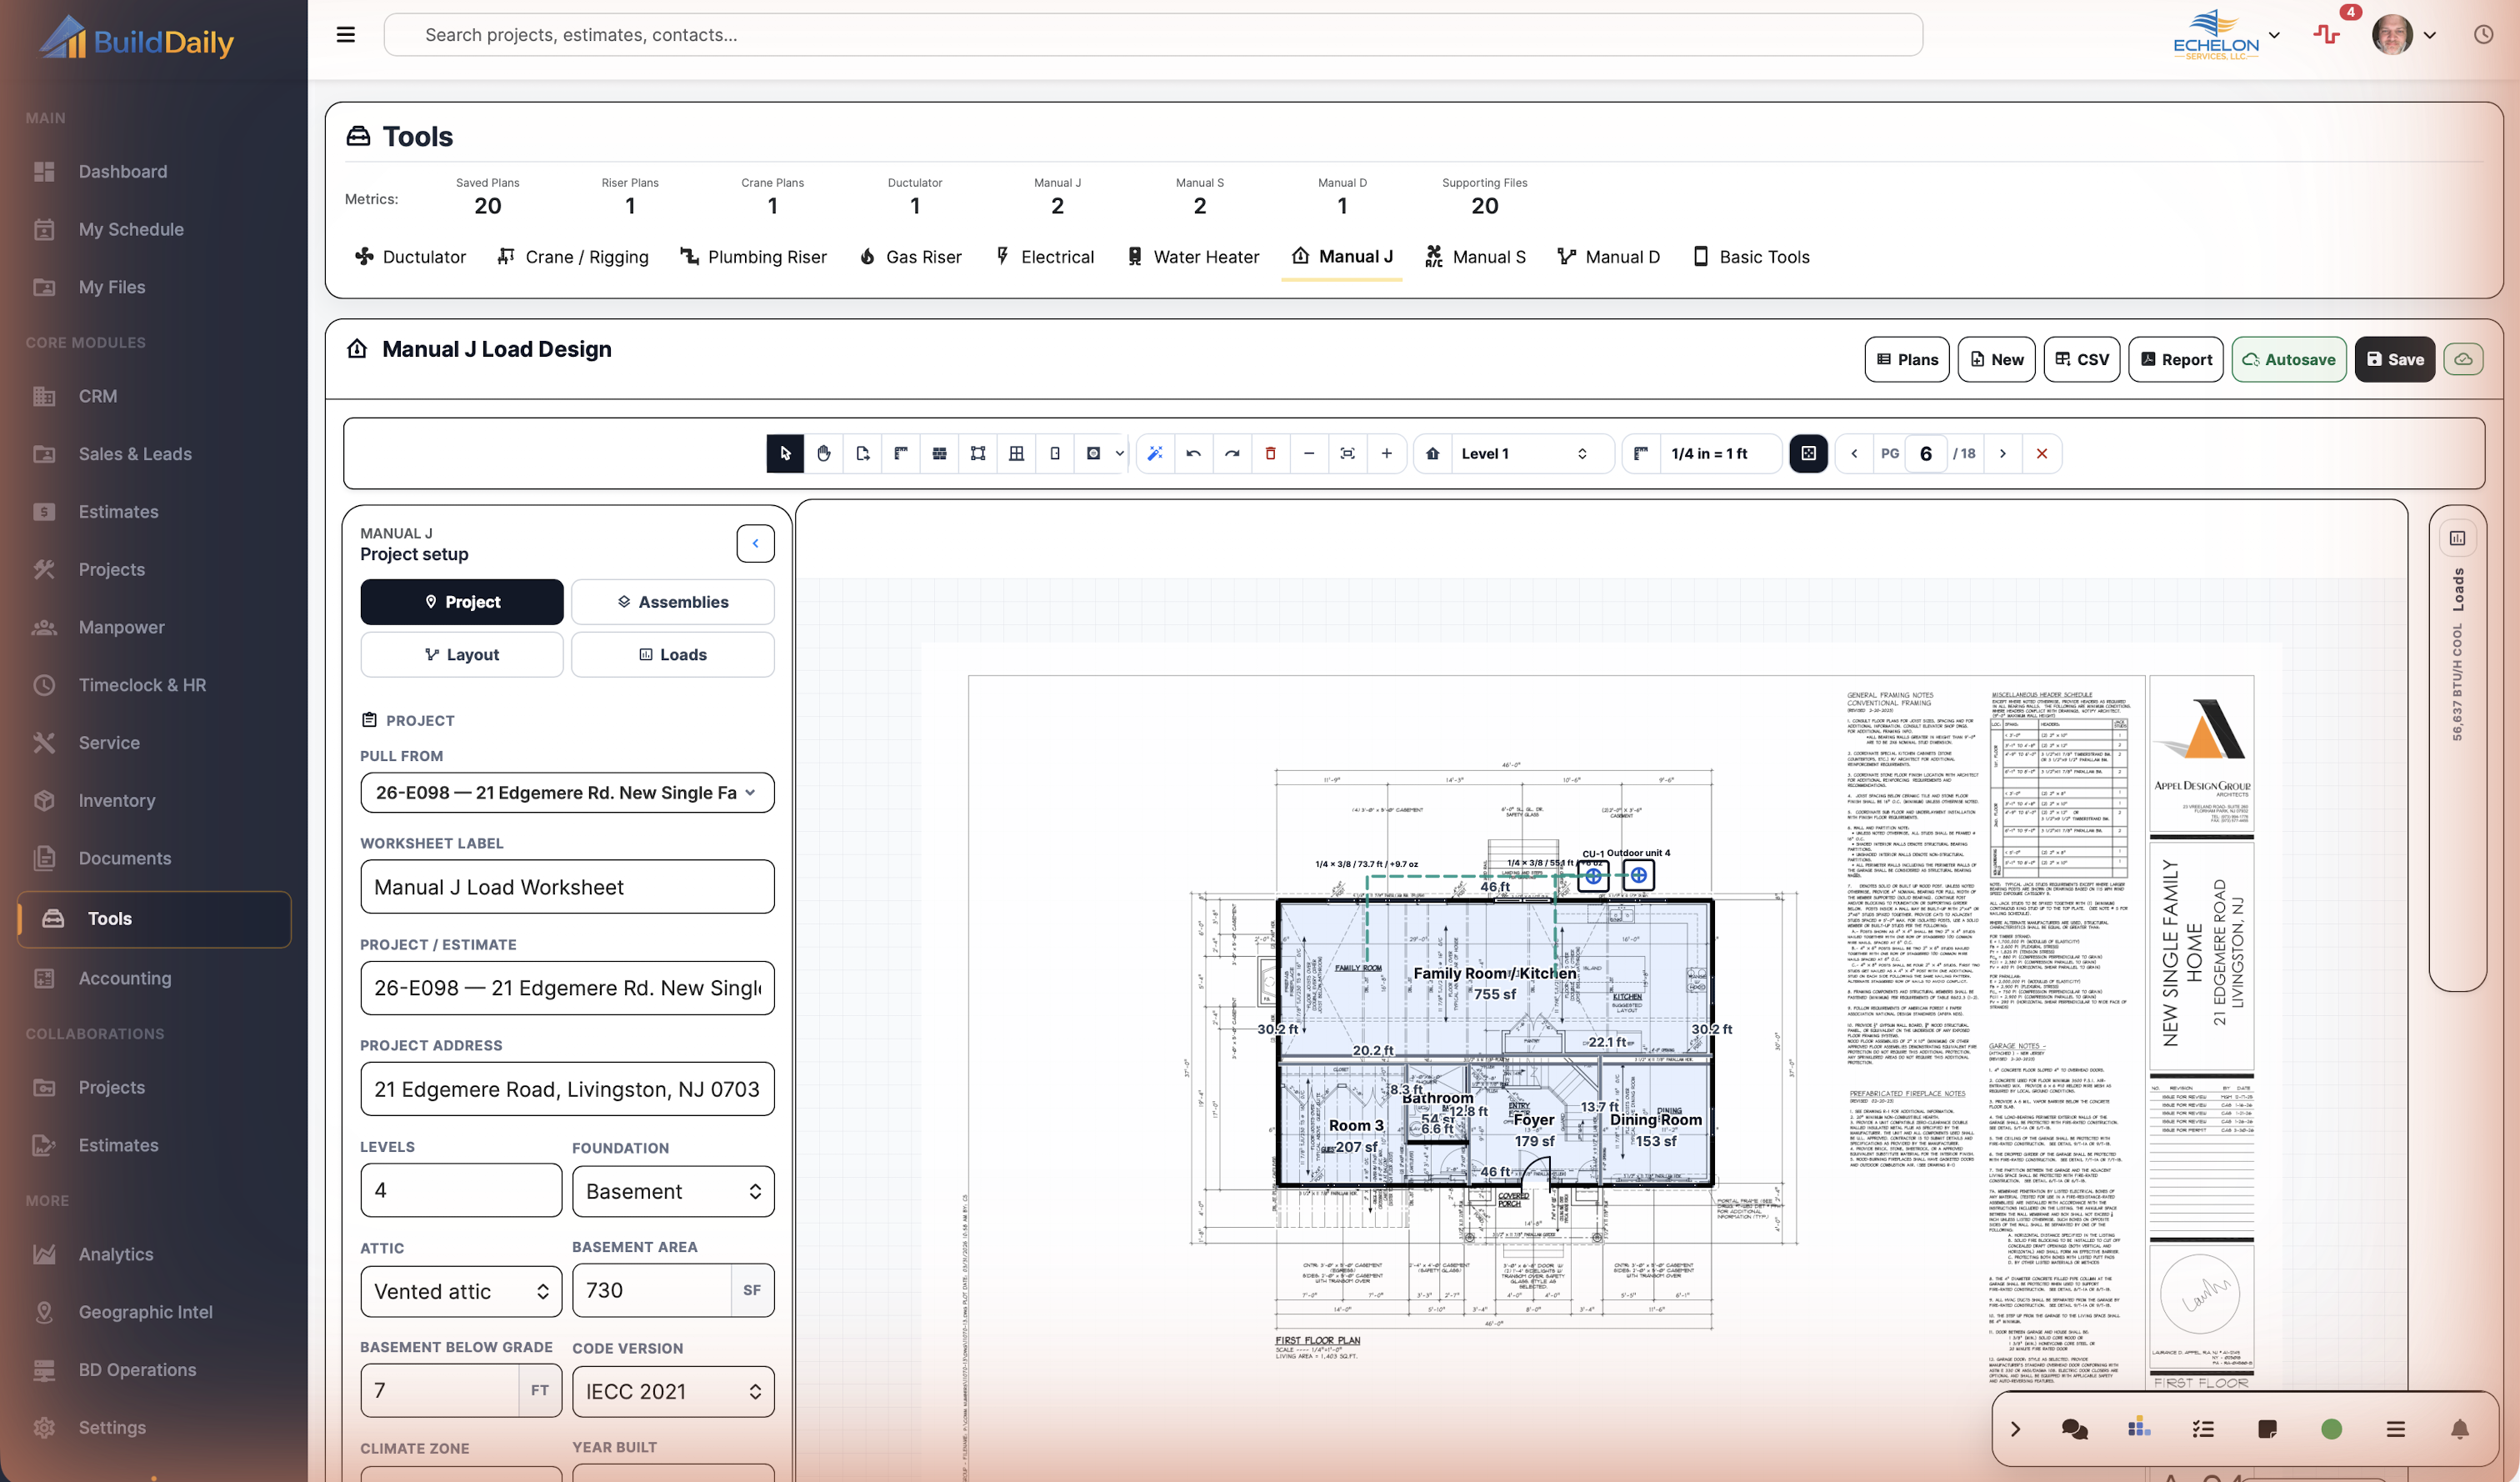The height and width of the screenshot is (1482, 2520).
Task: Switch to the Layout tab
Action: pyautogui.click(x=462, y=654)
